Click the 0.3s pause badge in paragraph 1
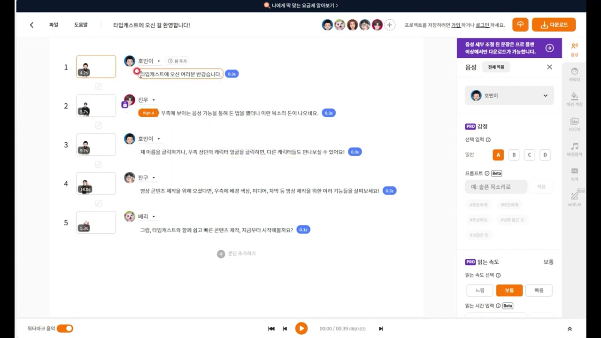 231,74
